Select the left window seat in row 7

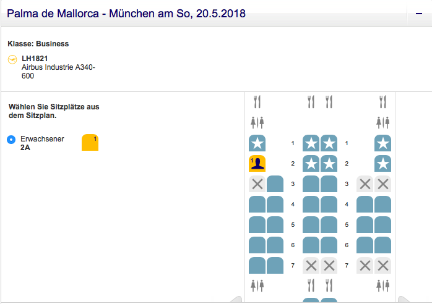[x=257, y=266]
